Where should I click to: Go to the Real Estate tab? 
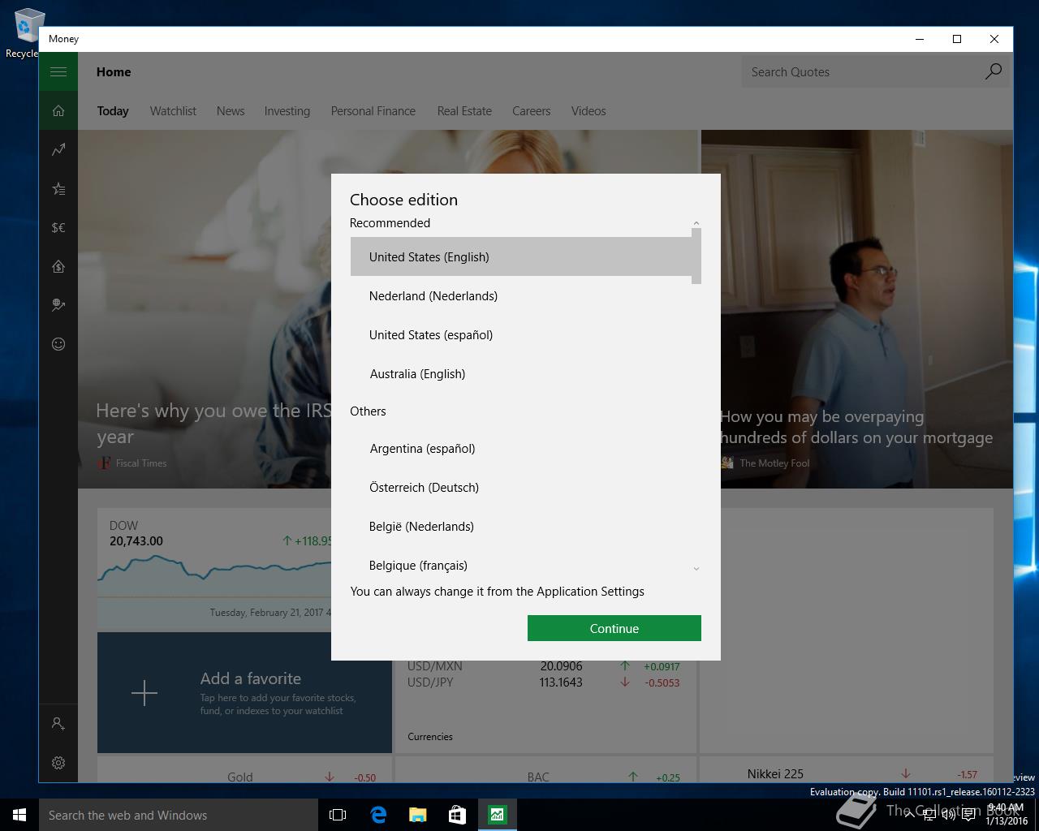point(464,111)
